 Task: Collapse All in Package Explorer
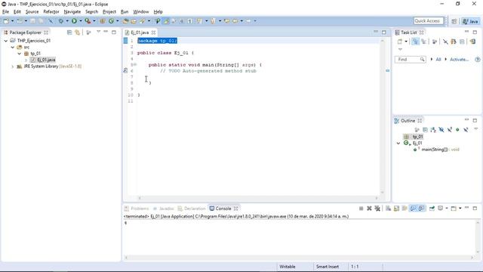69,32
